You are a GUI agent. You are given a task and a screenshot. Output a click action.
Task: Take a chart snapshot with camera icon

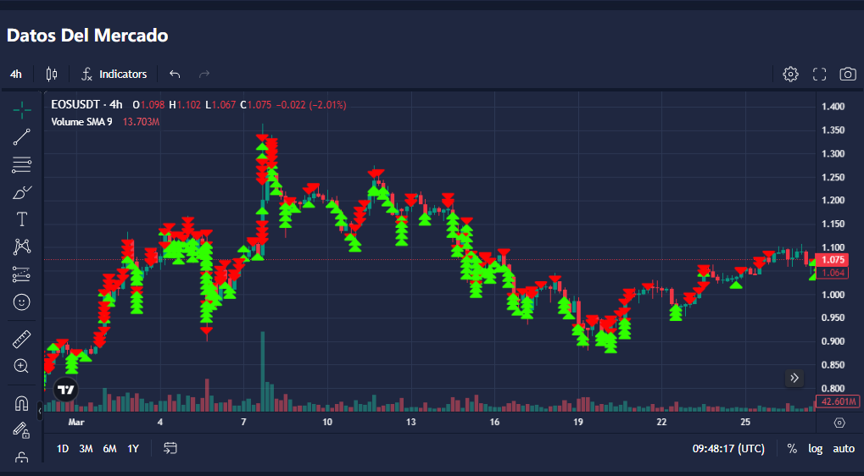847,75
